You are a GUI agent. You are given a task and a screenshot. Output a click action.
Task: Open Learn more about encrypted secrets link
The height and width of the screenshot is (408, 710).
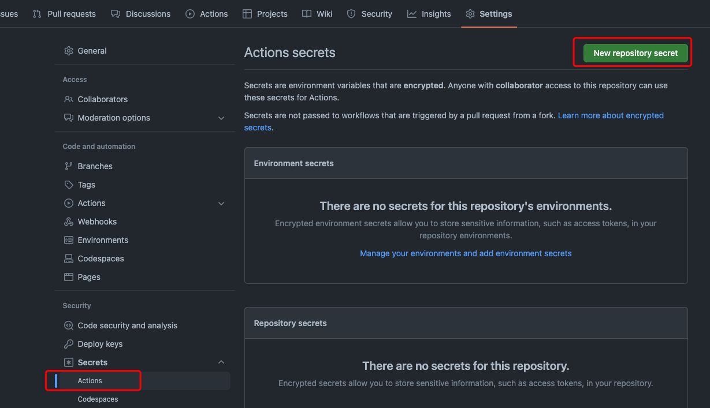(611, 115)
